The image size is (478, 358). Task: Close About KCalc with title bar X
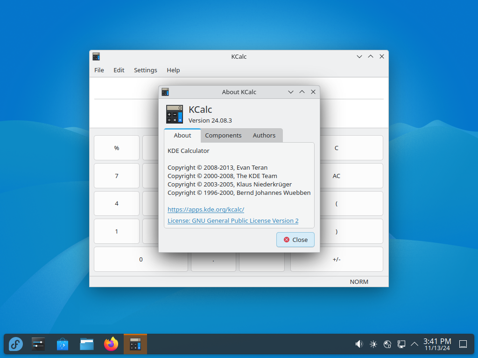313,92
